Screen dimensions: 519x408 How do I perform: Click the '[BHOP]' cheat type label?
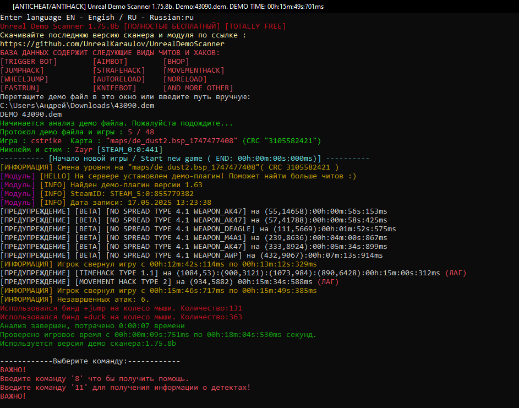[x=176, y=62]
